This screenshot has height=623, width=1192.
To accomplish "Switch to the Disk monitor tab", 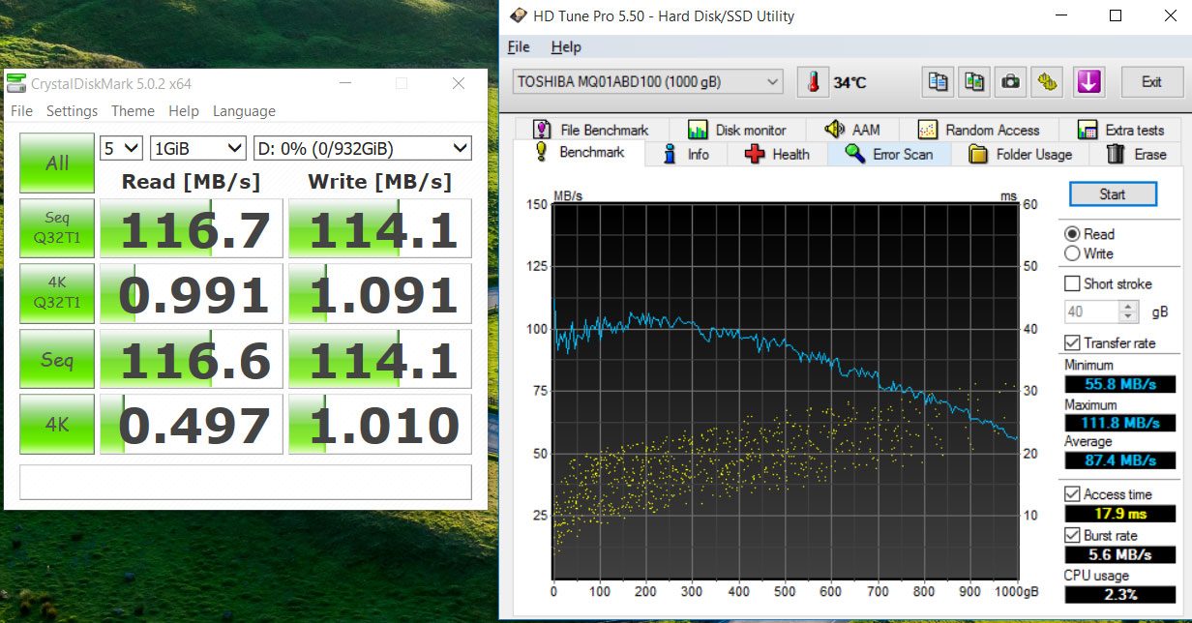I will coord(736,130).
